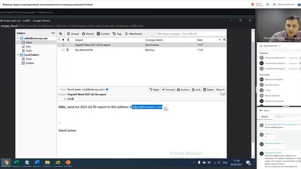The height and width of the screenshot is (169, 301).
Task: Click the volume icon in system tray
Action: tap(219, 163)
